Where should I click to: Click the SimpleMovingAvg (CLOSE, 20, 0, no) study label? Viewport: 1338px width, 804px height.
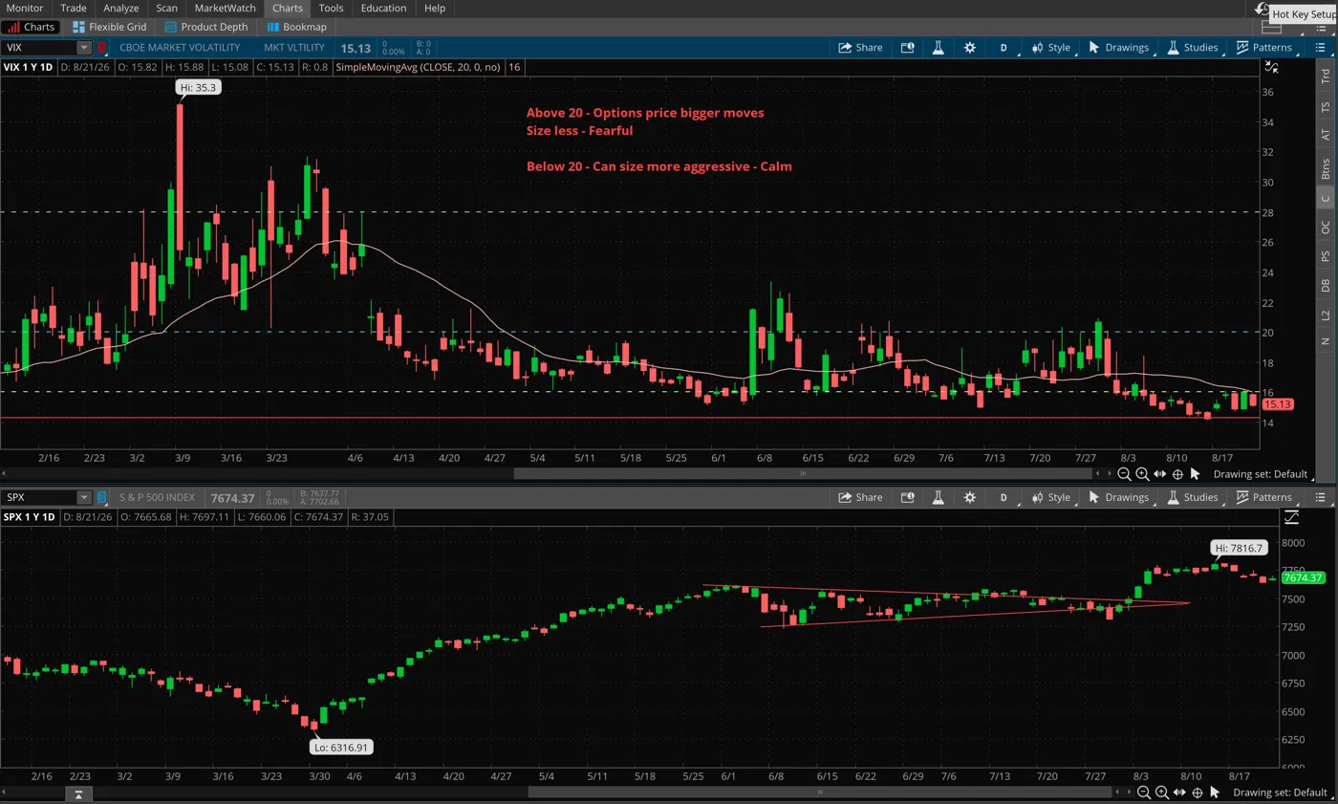(420, 67)
